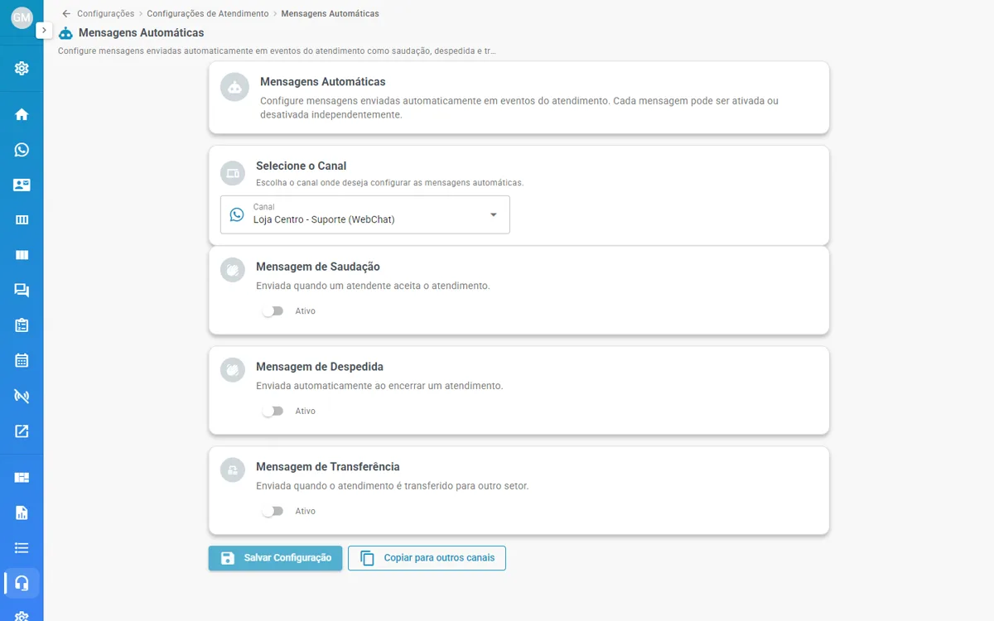This screenshot has width=994, height=621.
Task: Go to the Configurações de Atendimento breadcrumb
Action: pos(208,14)
